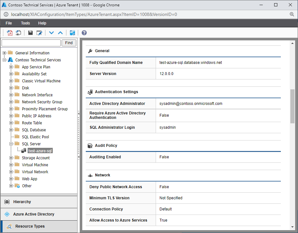Image resolution: width=298 pixels, height=233 pixels.
Task: Switch to the Hierarchy pane
Action: [39, 202]
